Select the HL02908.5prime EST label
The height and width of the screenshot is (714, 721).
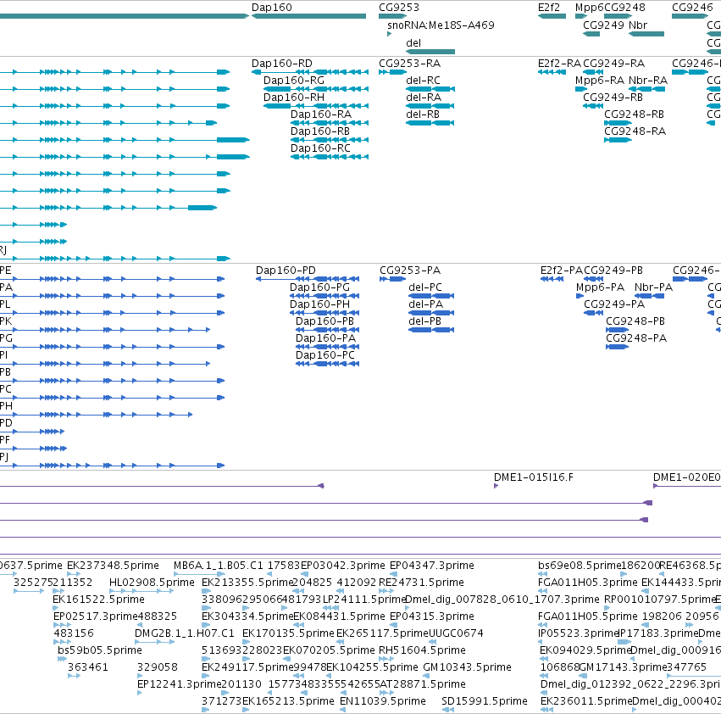pos(152,583)
